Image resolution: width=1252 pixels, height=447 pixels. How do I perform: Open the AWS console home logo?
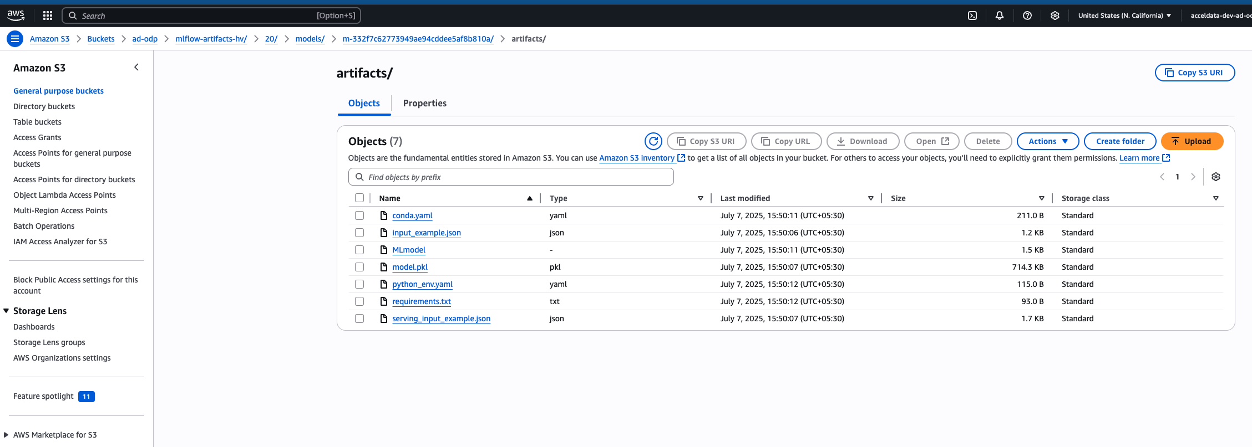pos(16,16)
